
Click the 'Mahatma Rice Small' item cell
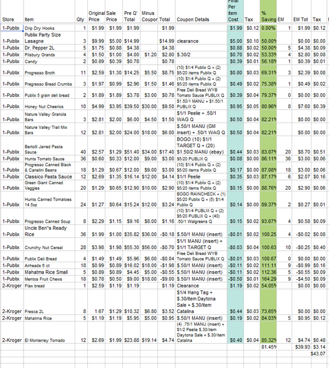click(x=49, y=272)
